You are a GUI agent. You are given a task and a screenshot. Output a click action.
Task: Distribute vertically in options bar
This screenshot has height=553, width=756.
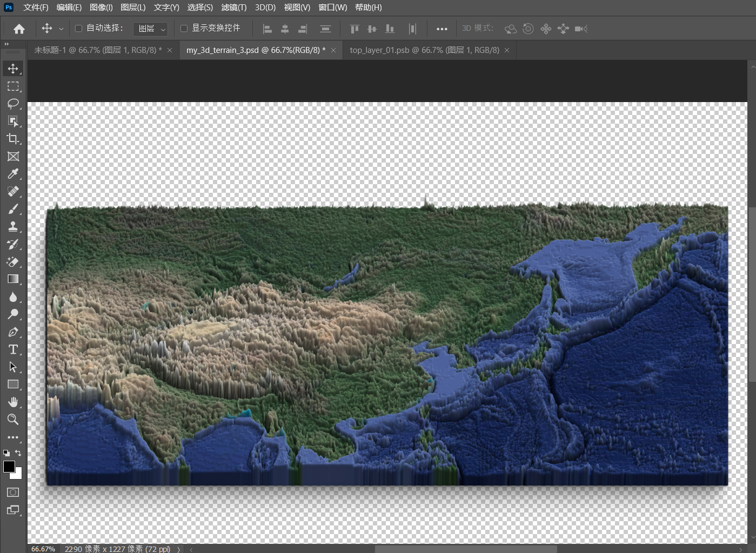(325, 29)
